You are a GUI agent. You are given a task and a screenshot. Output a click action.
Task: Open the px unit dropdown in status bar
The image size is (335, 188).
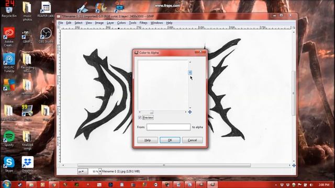tap(82, 171)
